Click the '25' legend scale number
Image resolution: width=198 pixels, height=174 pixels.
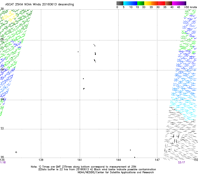pos(151,7)
